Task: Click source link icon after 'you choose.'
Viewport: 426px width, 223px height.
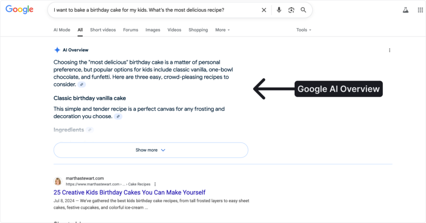Action: pos(118,116)
